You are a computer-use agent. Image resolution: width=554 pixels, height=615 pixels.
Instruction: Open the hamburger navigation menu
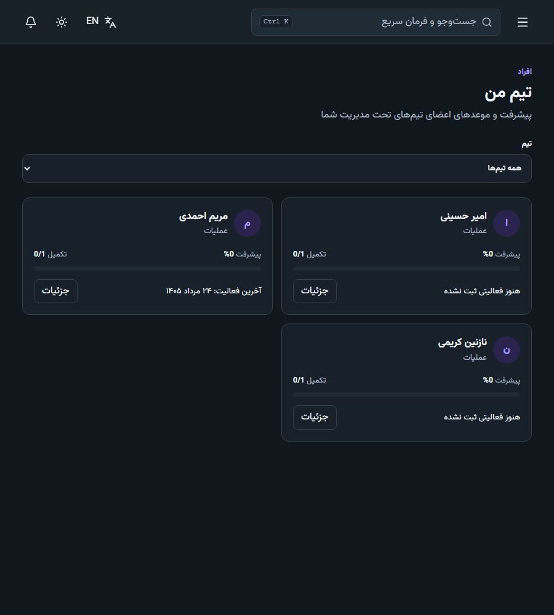click(x=522, y=22)
